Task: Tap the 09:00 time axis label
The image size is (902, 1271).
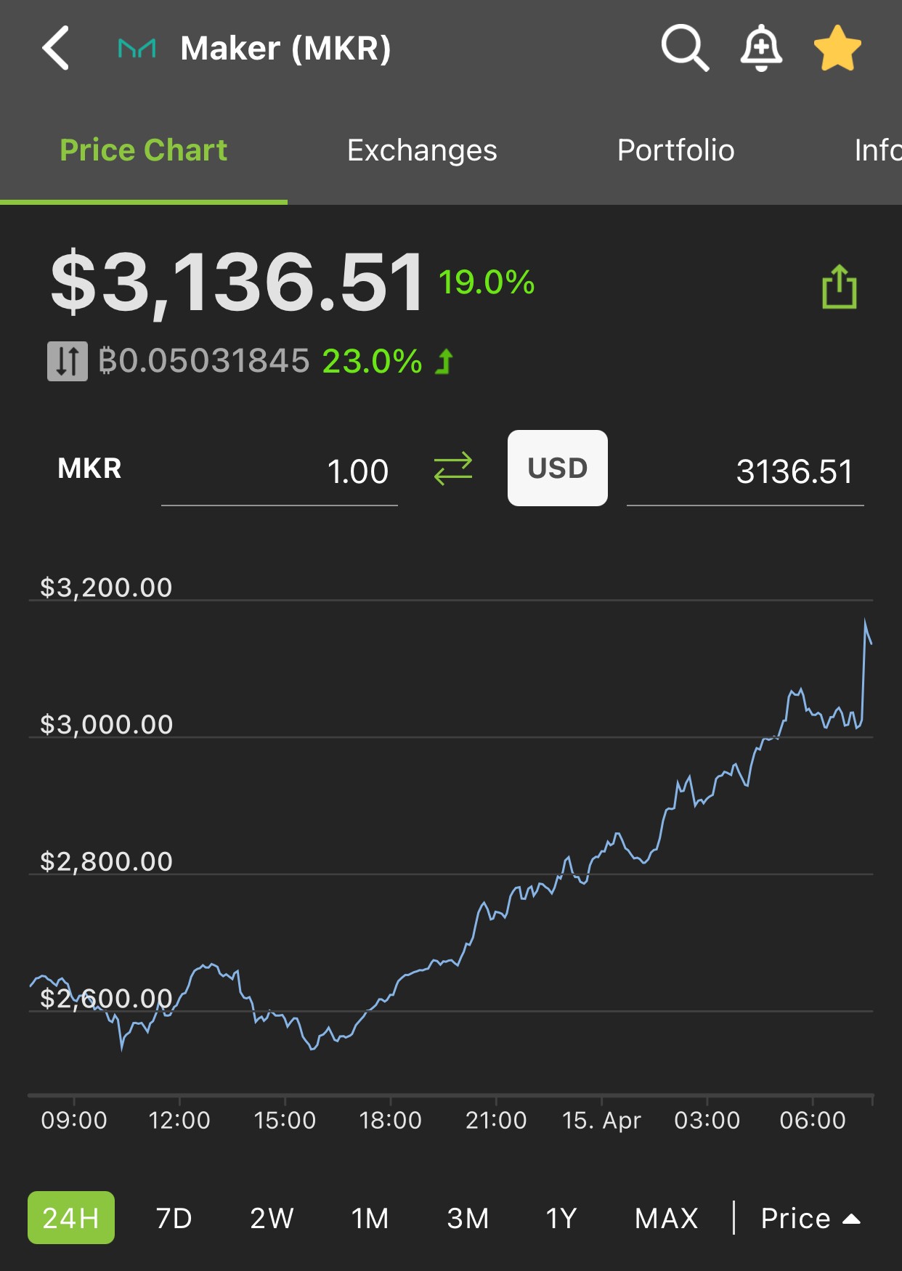Action: (x=74, y=1121)
